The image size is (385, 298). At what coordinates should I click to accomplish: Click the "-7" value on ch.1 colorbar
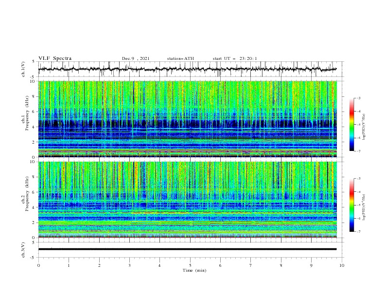358,151
